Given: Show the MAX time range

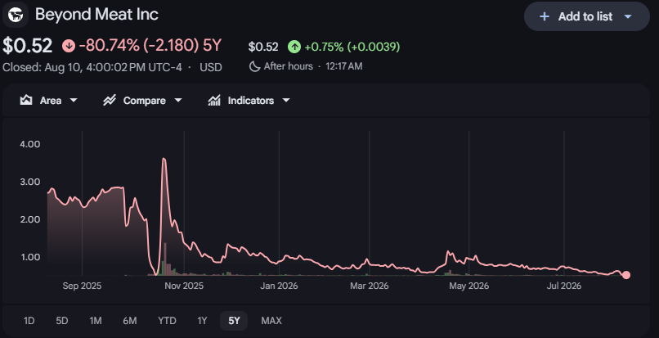Looking at the screenshot, I should [271, 321].
